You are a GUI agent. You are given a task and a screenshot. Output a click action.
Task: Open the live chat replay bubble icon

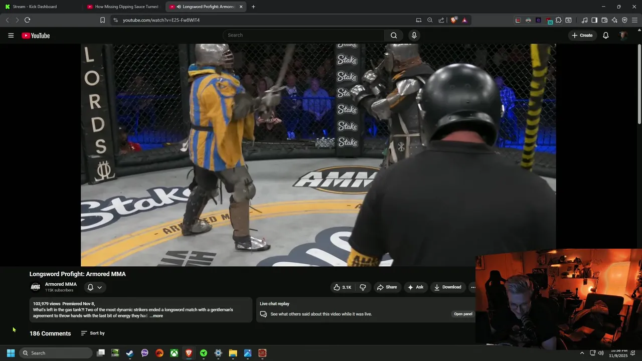click(x=263, y=314)
